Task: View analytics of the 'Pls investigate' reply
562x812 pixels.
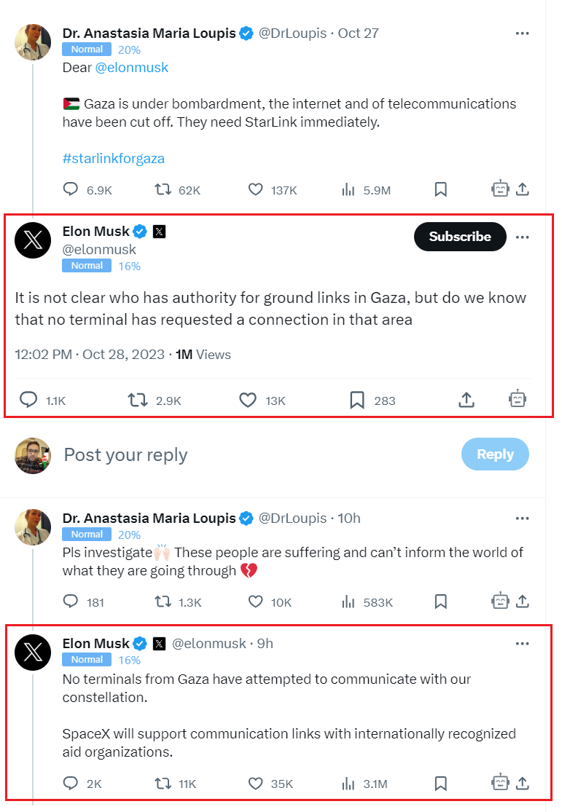Action: coord(348,602)
